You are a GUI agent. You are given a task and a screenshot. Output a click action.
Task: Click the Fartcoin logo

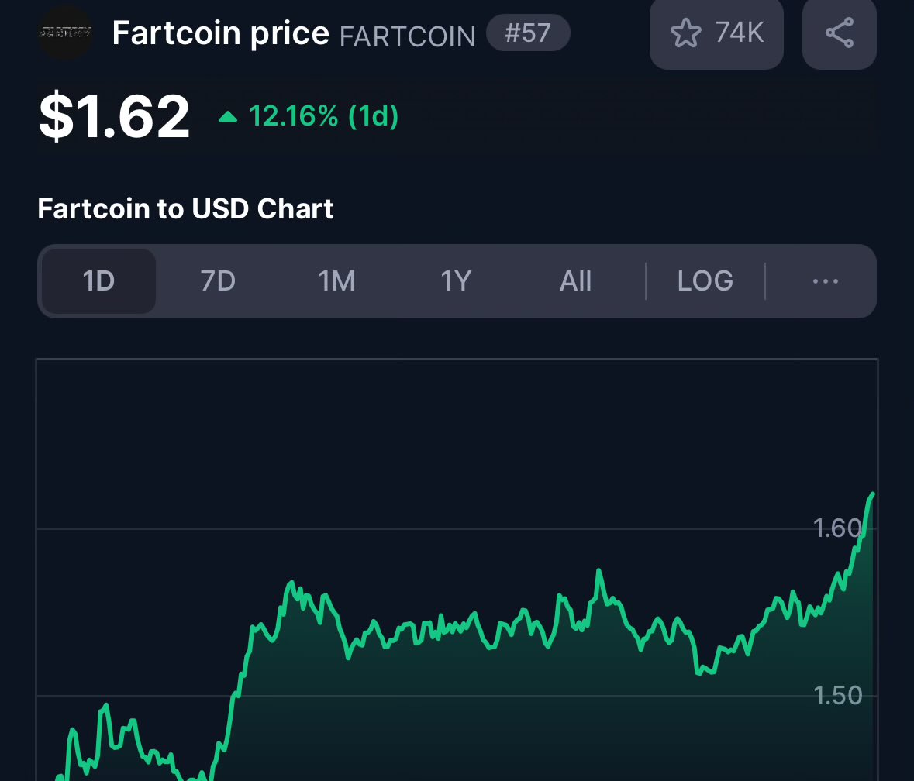66,33
